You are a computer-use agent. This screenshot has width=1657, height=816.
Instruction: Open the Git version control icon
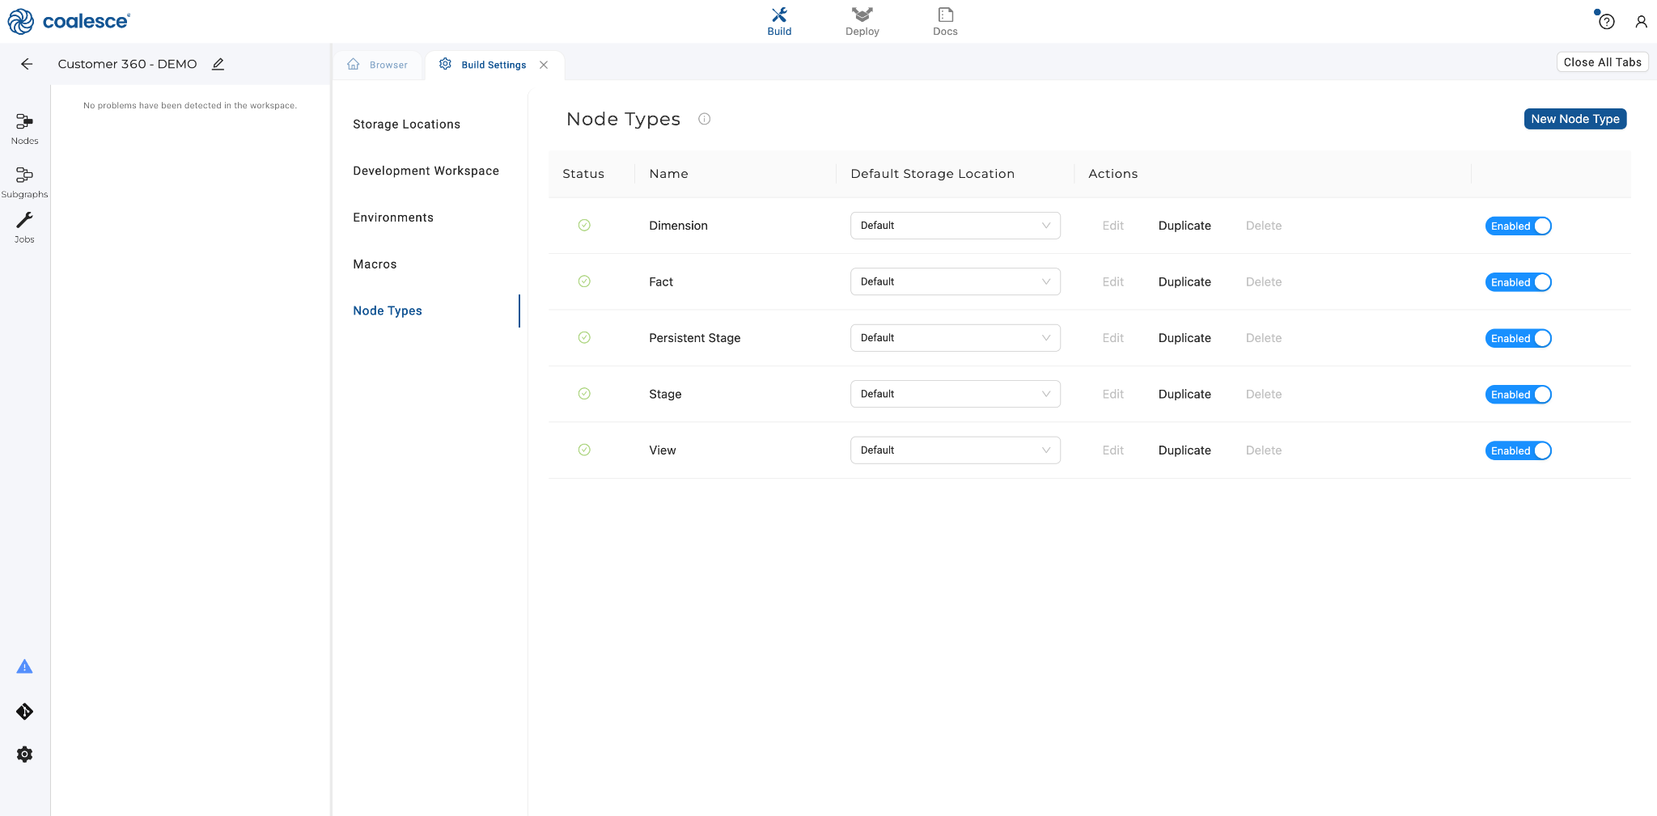[x=24, y=712]
